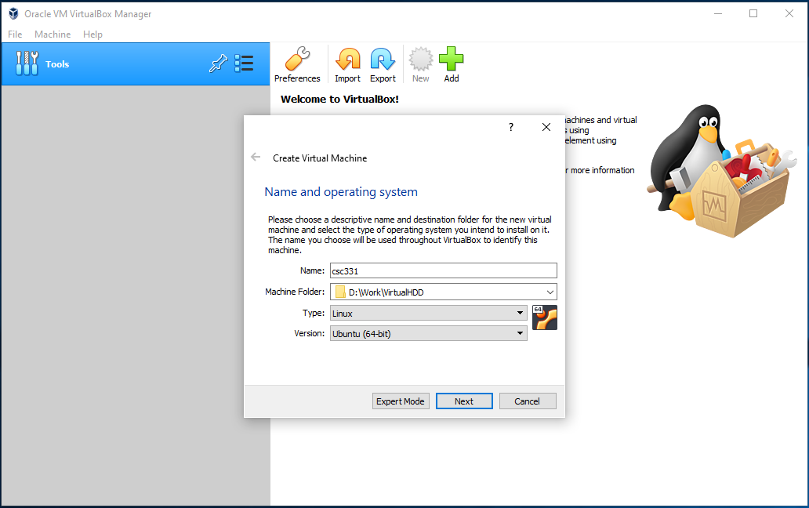This screenshot has height=508, width=809.
Task: Expand the Machine Folder combo box
Action: 550,292
